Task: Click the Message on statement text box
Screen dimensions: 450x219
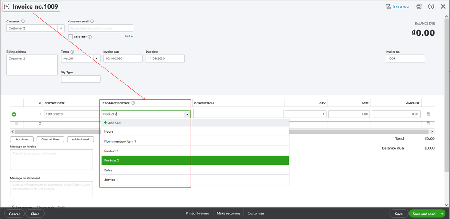Action: click(52, 189)
